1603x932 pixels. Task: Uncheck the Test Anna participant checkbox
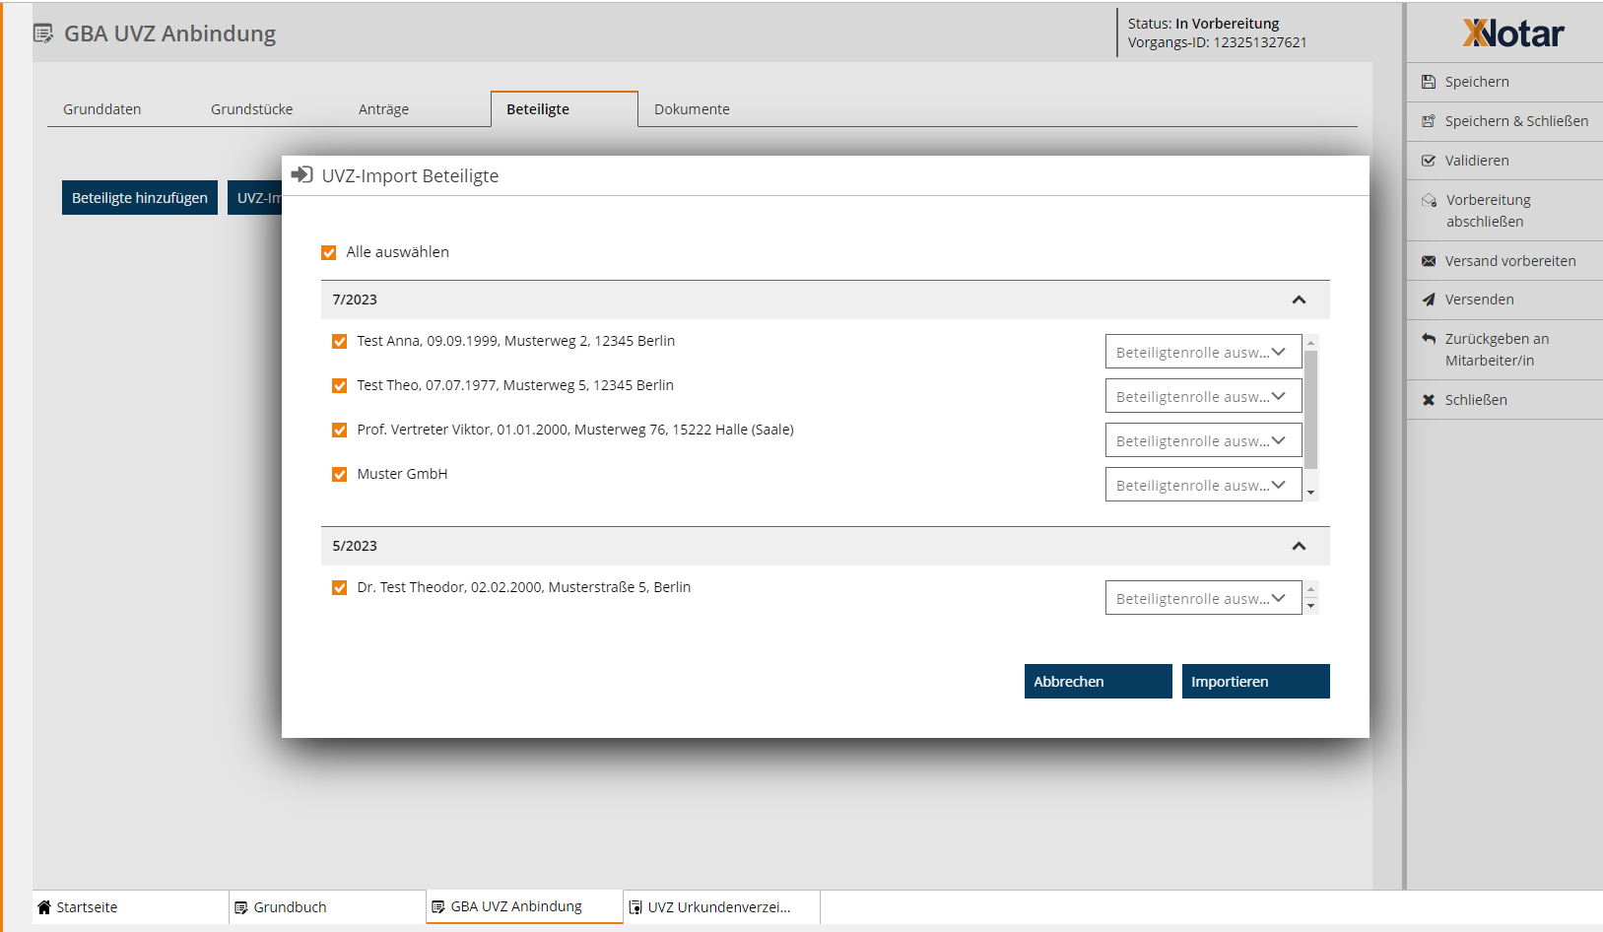pyautogui.click(x=340, y=342)
